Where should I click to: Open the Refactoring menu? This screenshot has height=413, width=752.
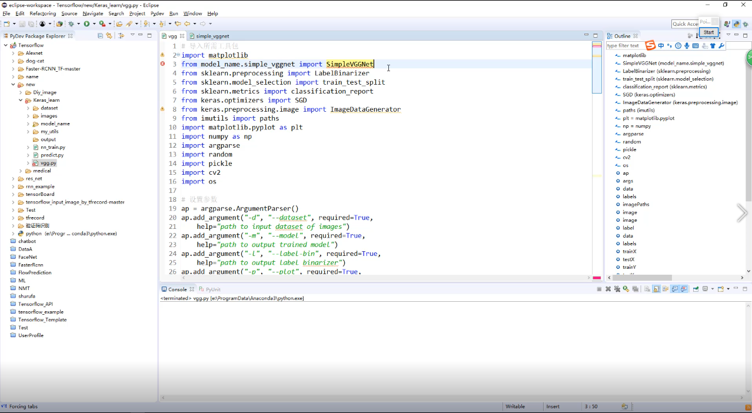42,14
